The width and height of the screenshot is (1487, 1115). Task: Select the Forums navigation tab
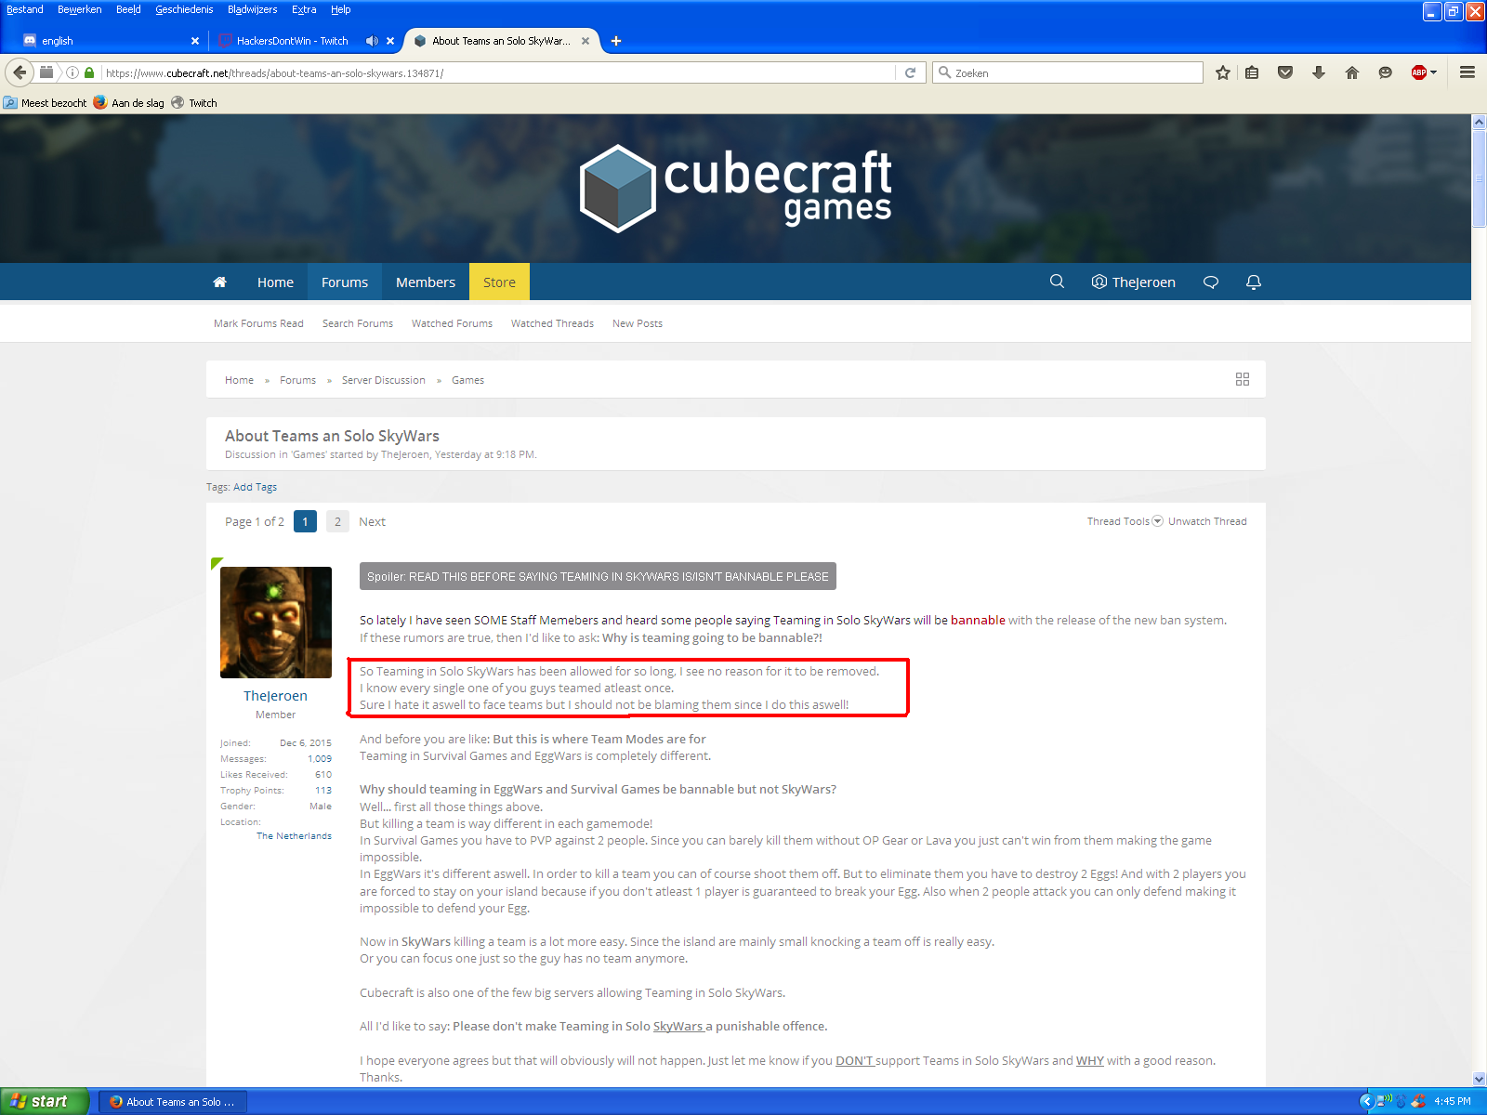(345, 282)
